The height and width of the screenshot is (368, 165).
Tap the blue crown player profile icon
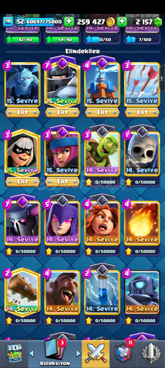coord(8,22)
